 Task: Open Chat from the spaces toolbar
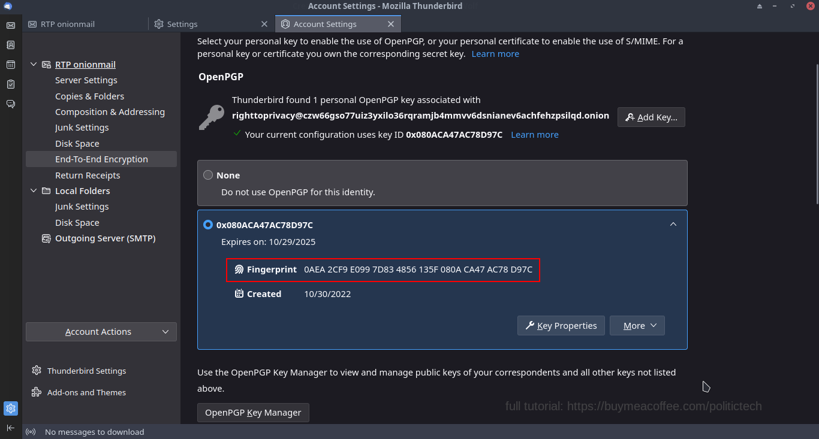tap(10, 104)
